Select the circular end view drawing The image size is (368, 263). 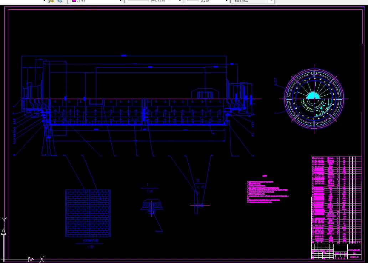314,99
